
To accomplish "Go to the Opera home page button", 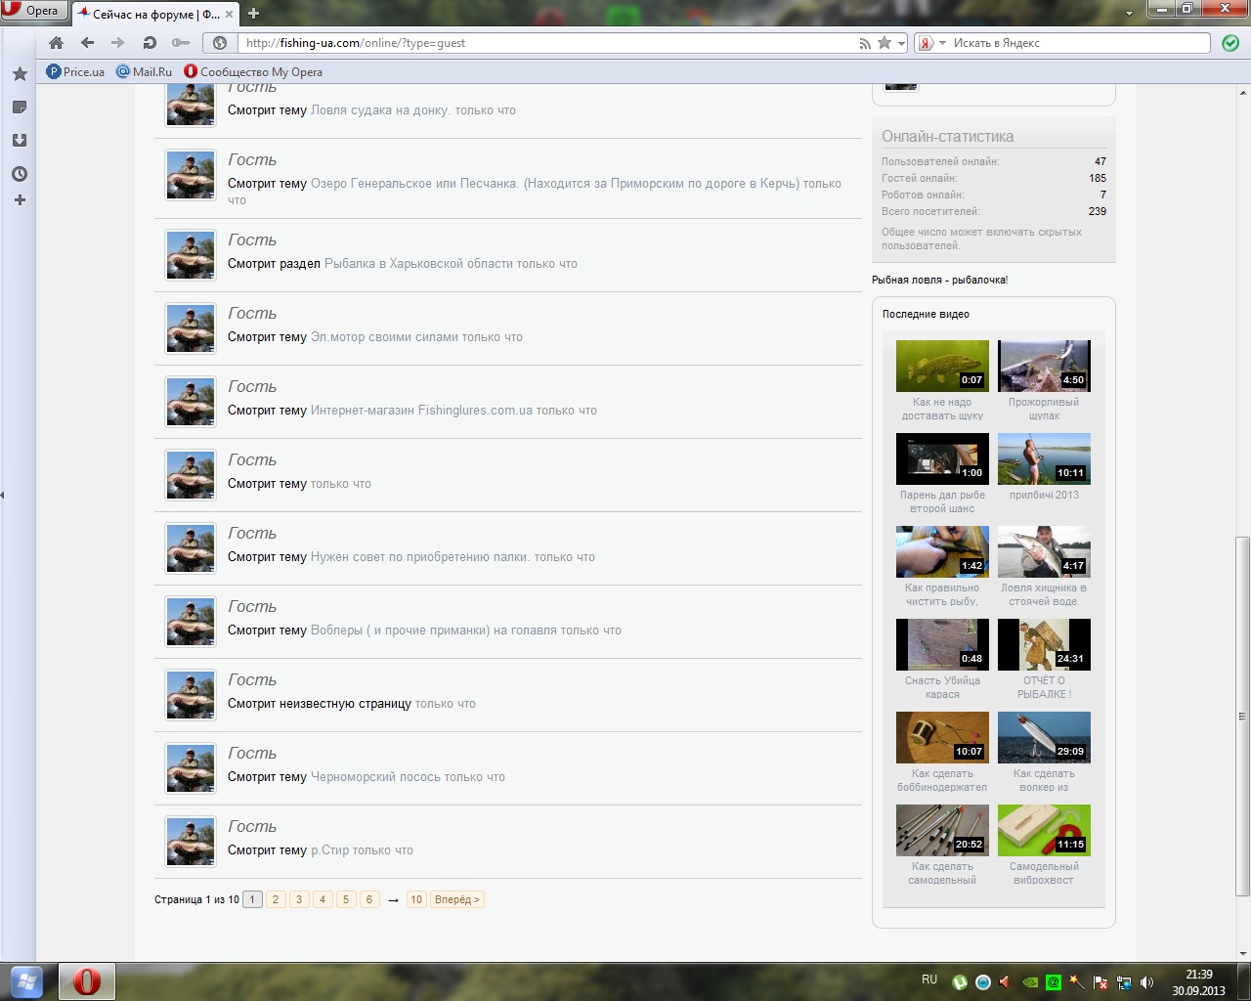I will pos(56,43).
